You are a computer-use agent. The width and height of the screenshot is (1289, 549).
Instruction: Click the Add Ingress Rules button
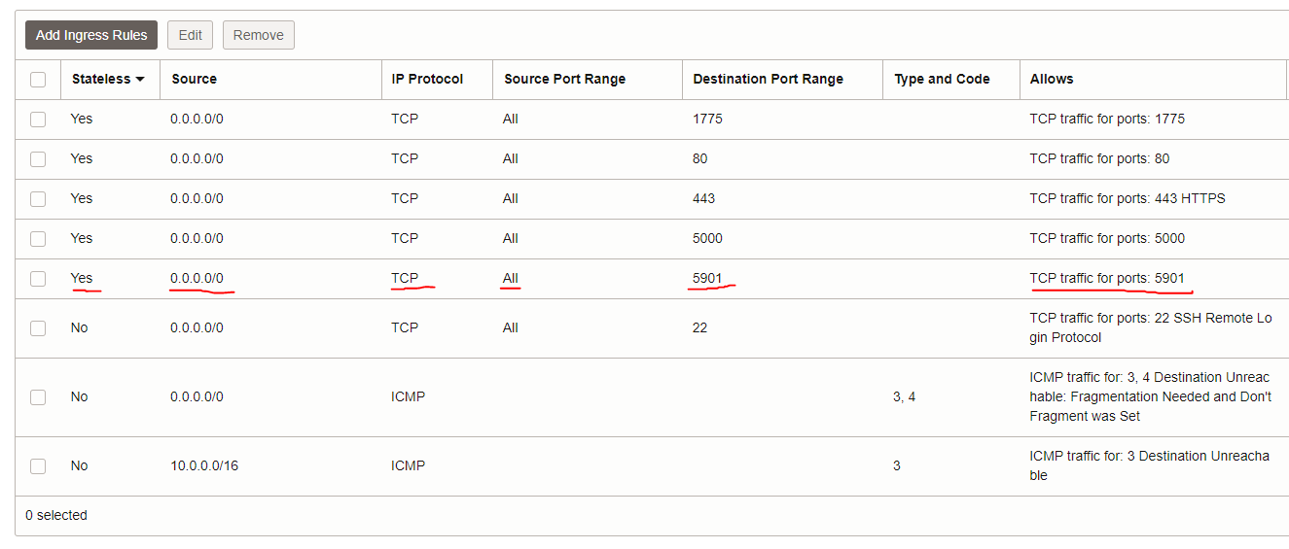91,35
